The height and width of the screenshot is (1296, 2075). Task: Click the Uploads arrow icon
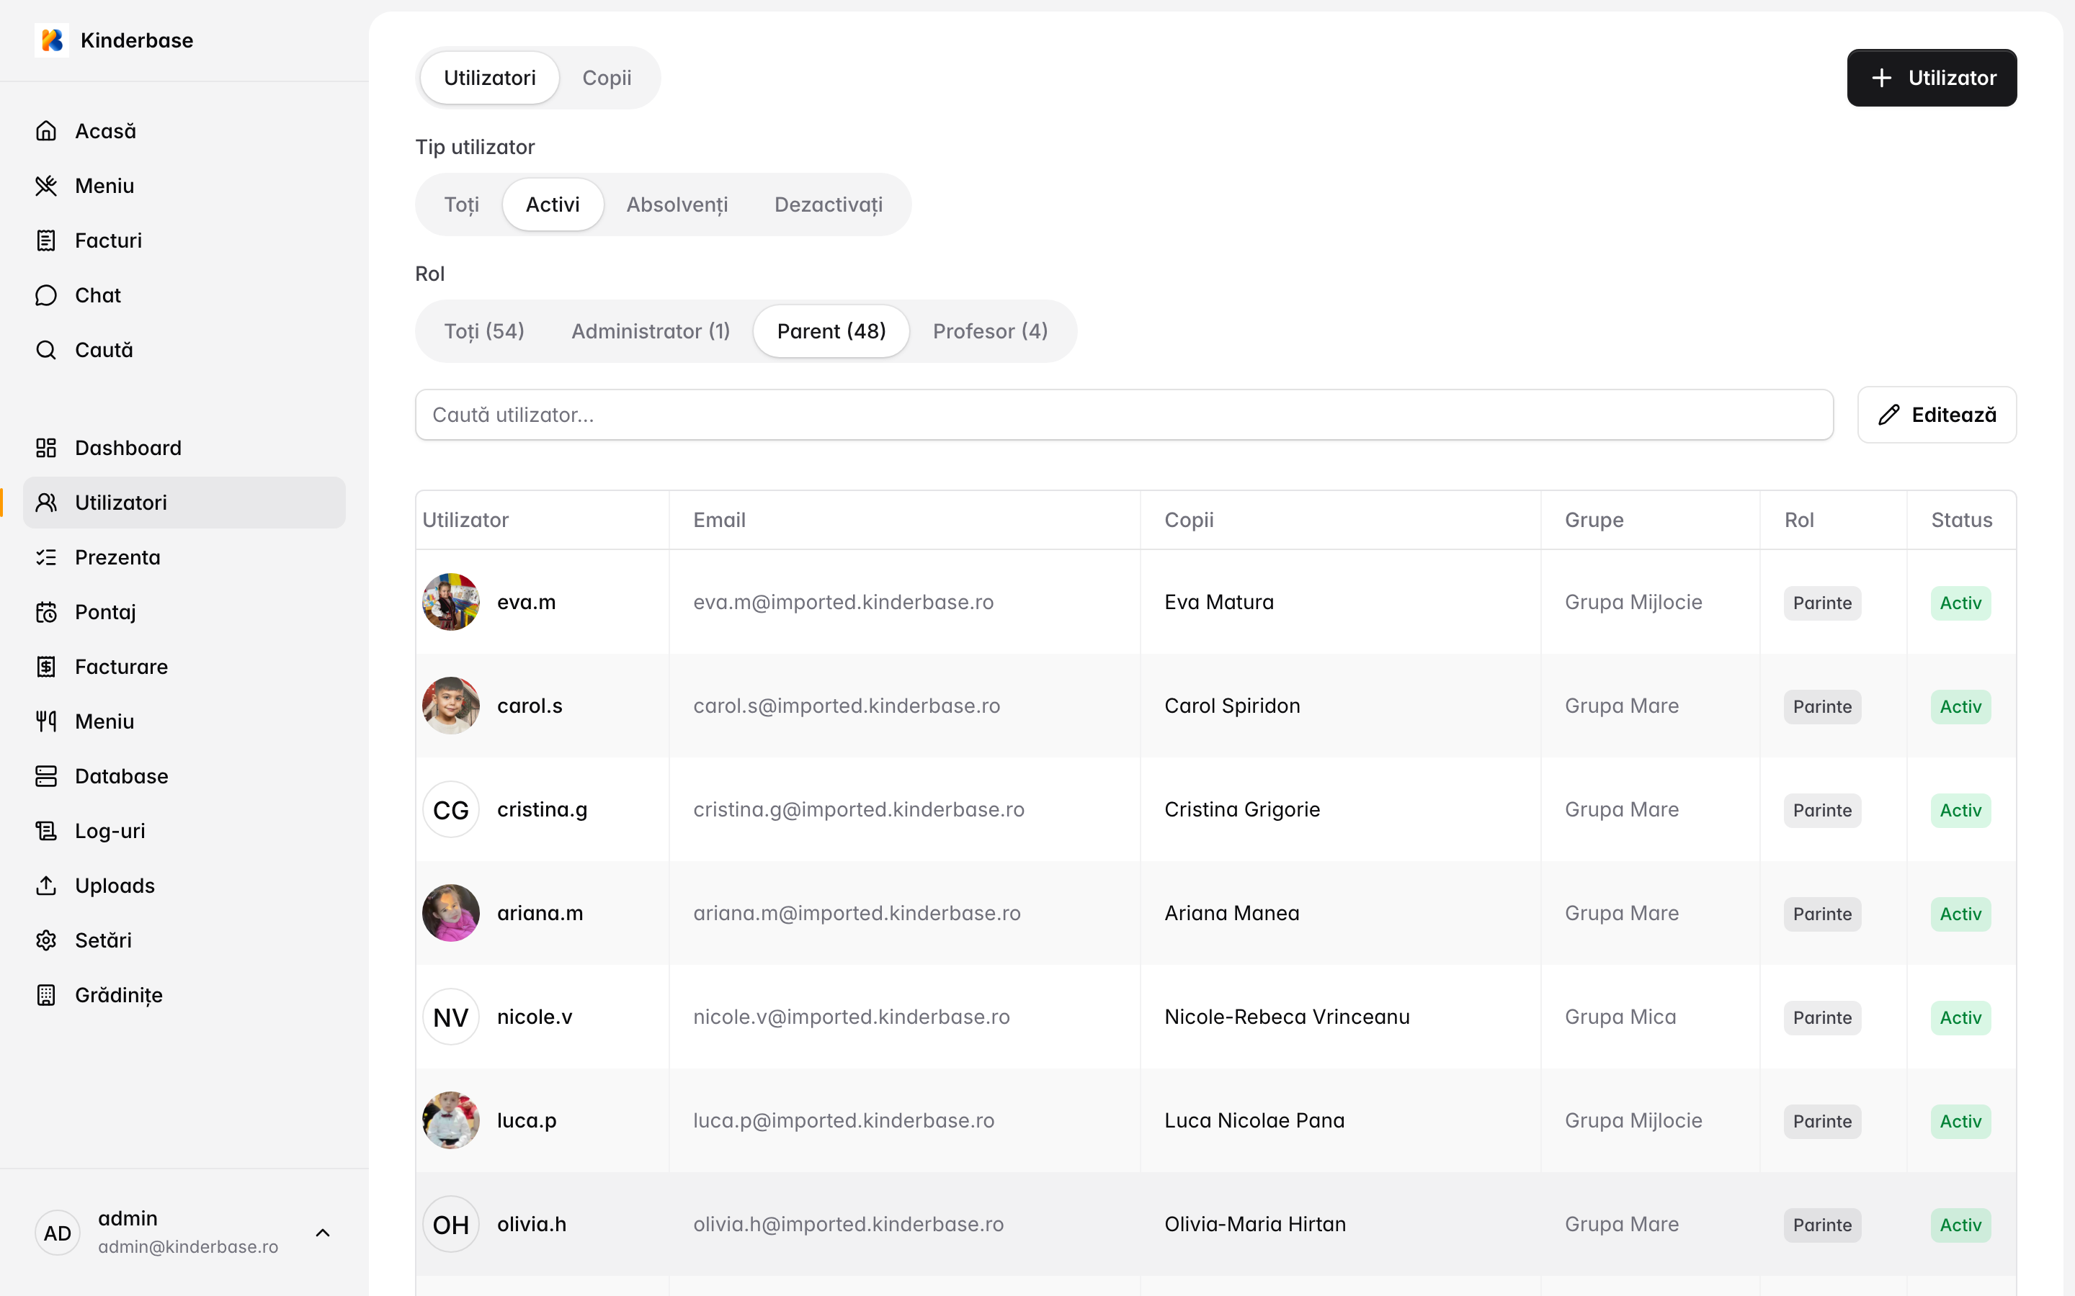click(46, 886)
